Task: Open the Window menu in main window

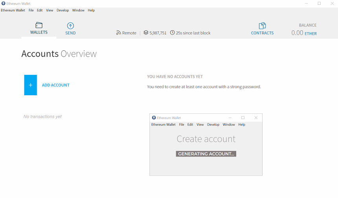Action: click(78, 10)
